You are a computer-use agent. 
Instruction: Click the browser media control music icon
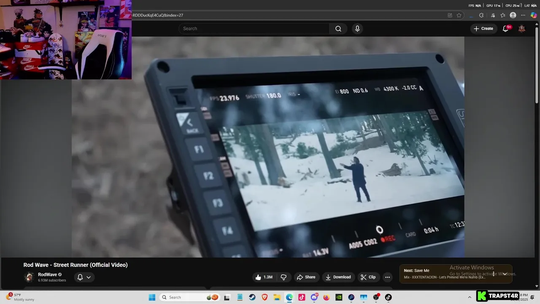pos(492,15)
